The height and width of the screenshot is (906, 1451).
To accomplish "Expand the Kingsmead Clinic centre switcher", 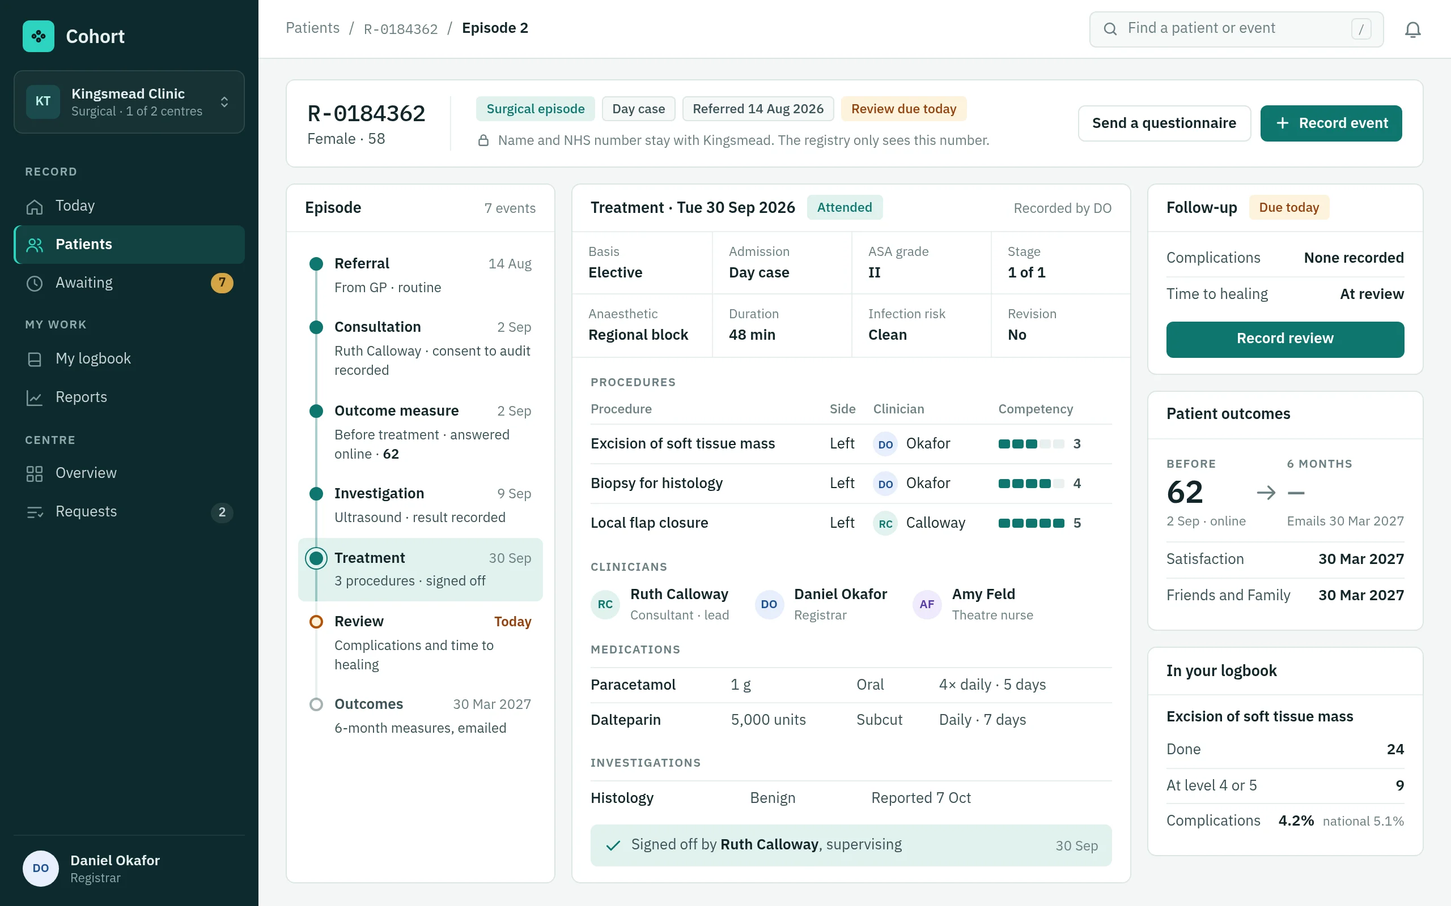I will (129, 102).
